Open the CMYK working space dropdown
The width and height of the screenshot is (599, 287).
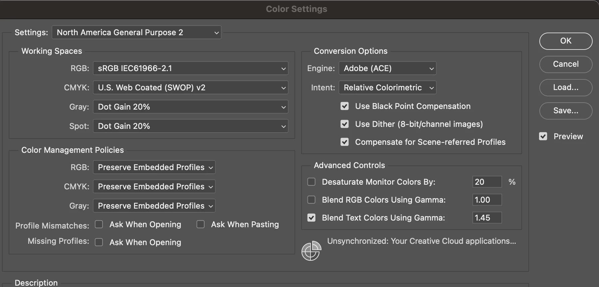(191, 87)
